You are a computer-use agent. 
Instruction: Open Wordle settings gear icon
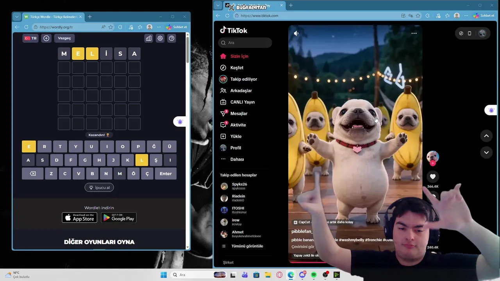(160, 38)
